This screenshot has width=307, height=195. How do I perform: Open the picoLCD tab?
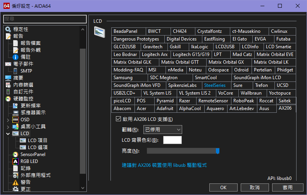(123, 101)
